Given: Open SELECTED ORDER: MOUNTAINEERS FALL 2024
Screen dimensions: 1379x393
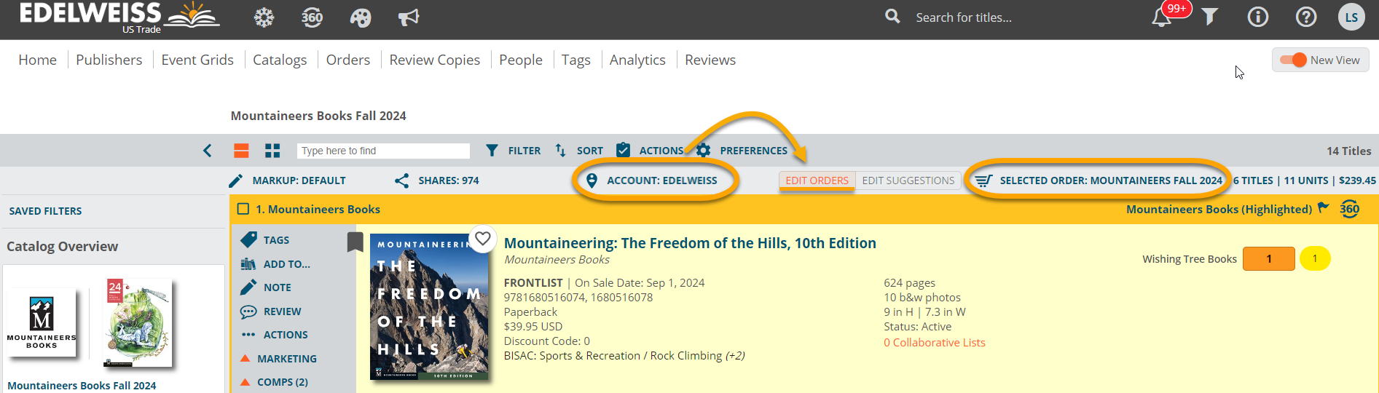Looking at the screenshot, I should (x=1099, y=180).
